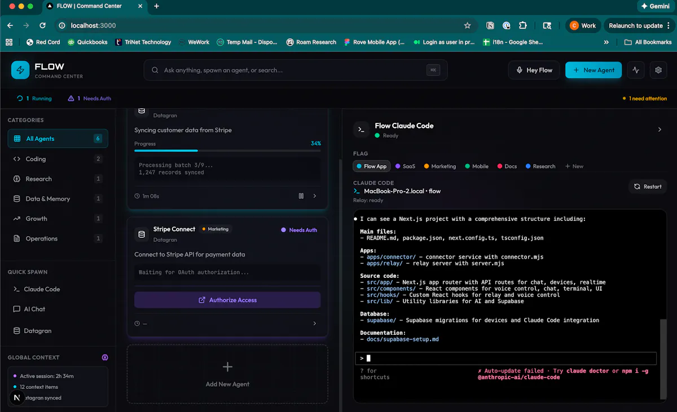
Task: Select the SaaS flag
Action: click(x=405, y=166)
